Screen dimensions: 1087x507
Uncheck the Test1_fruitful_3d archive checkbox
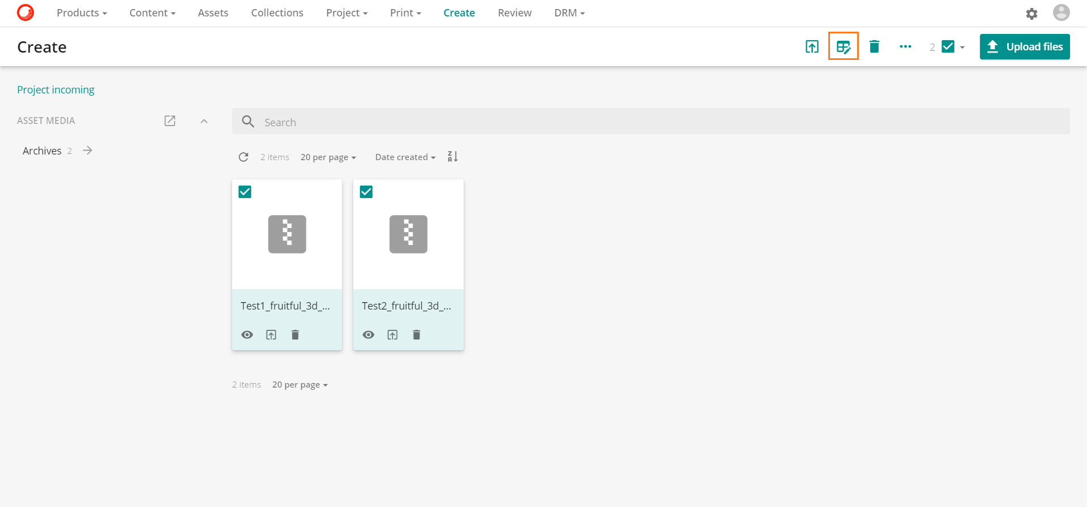pyautogui.click(x=245, y=192)
